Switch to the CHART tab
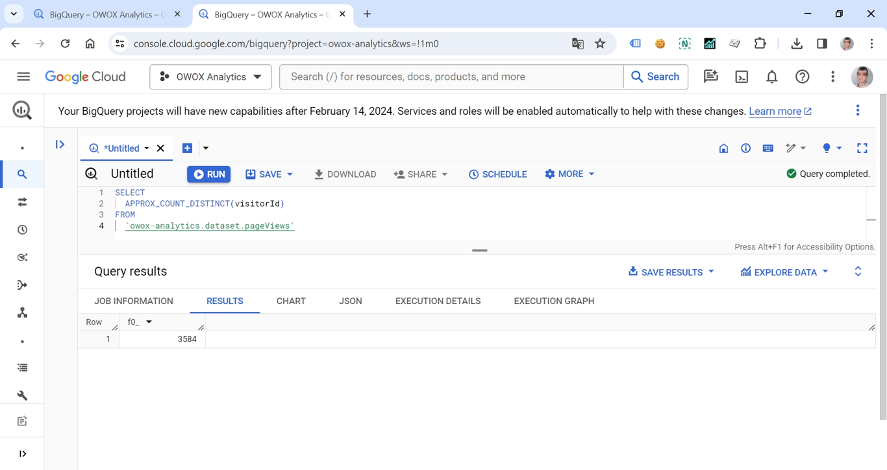 (291, 301)
